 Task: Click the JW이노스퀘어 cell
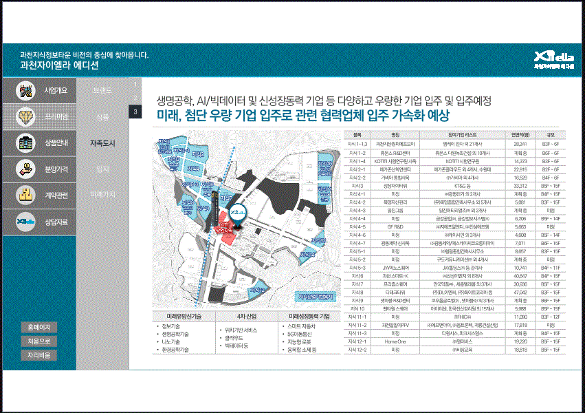(395, 268)
